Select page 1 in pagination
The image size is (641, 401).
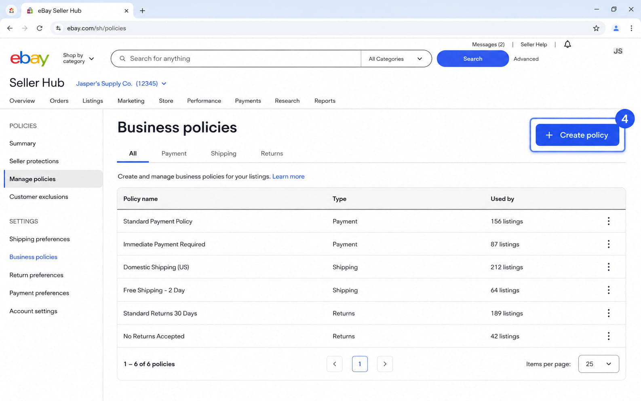pyautogui.click(x=360, y=364)
